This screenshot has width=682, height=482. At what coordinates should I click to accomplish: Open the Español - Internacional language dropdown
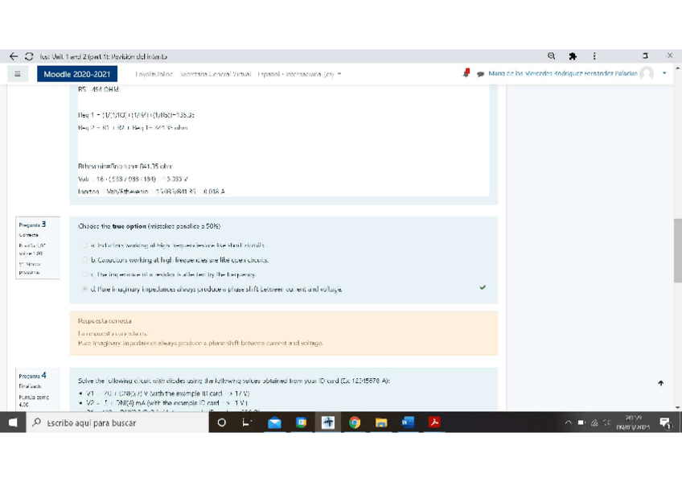[295, 73]
